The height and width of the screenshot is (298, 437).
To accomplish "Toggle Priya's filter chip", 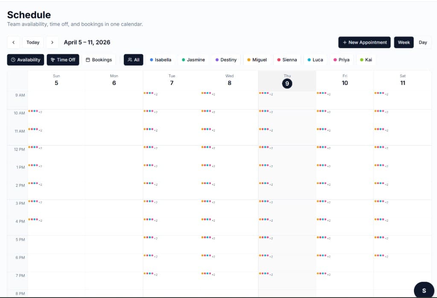I will click(341, 60).
